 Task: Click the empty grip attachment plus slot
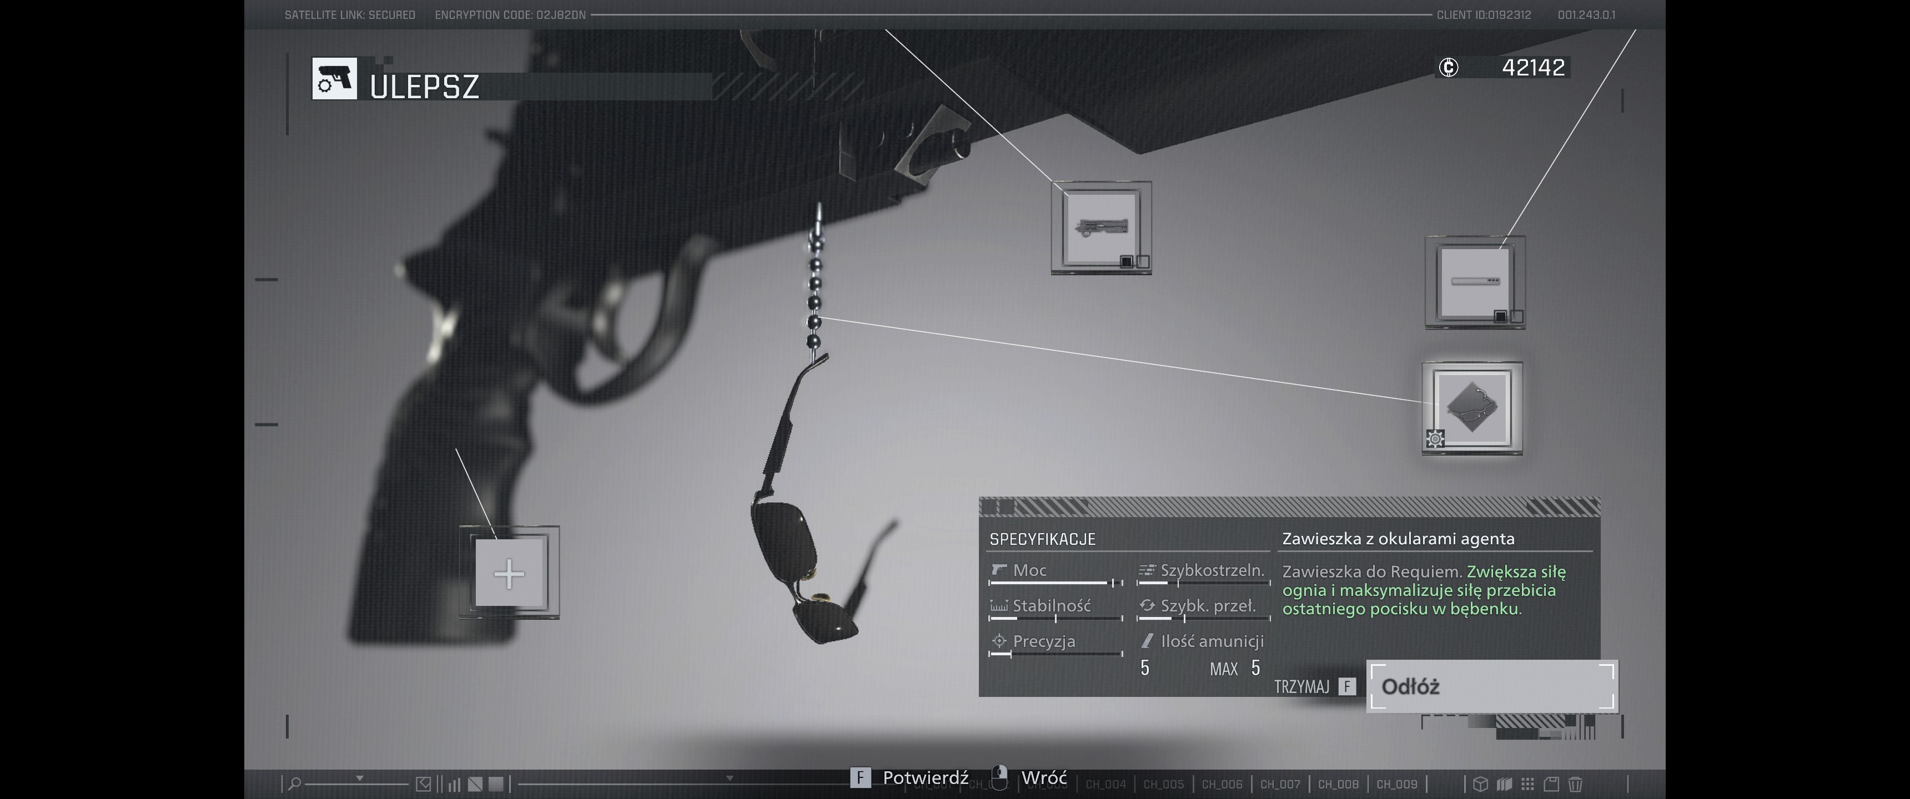509,573
